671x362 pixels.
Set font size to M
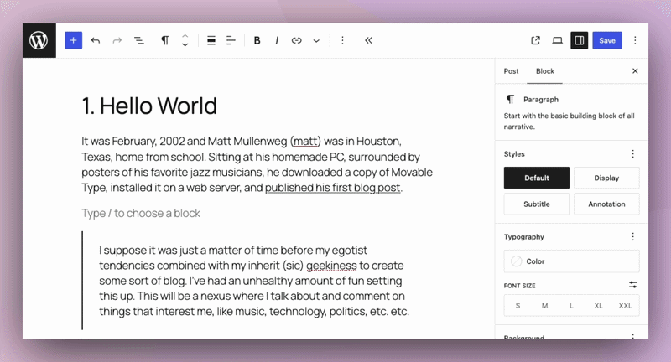(x=544, y=306)
